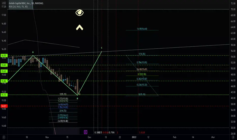Click wave label C

pyautogui.click(x=101, y=48)
